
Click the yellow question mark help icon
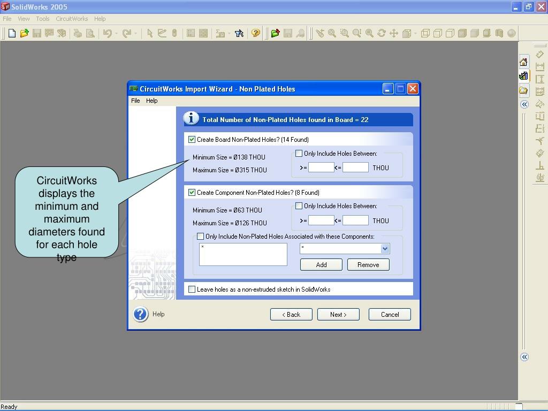(256, 33)
